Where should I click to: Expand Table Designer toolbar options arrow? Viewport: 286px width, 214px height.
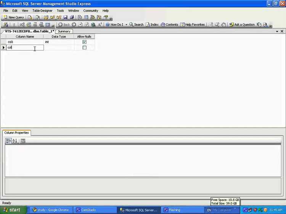point(53,26)
